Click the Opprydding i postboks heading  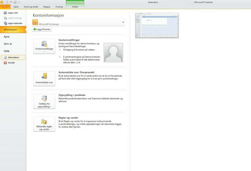pyautogui.click(x=72, y=95)
